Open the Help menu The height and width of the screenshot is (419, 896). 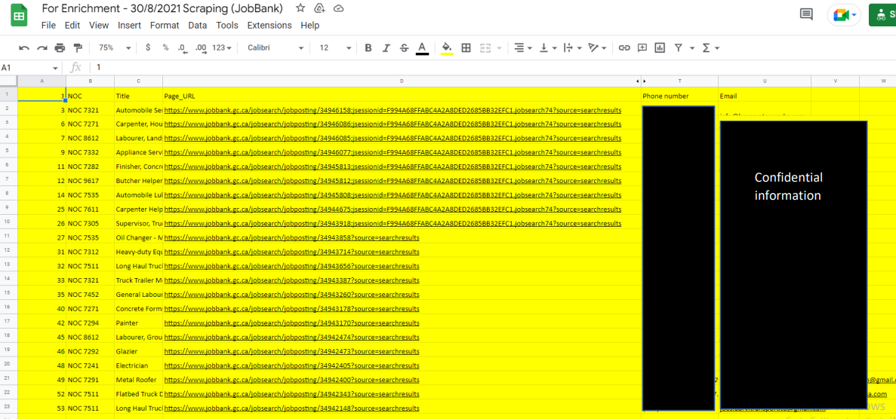(x=309, y=25)
